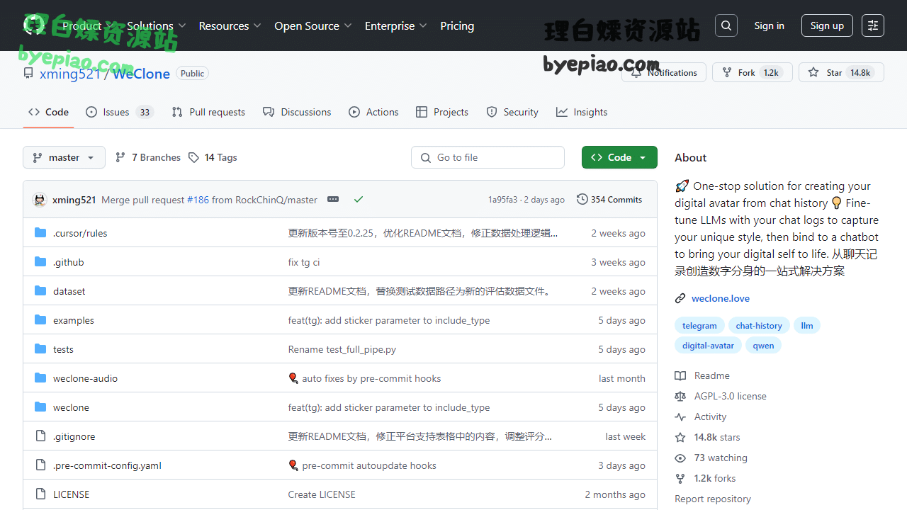Click the search magnifier icon in header
Screen dimensions: 907x510
coord(726,25)
